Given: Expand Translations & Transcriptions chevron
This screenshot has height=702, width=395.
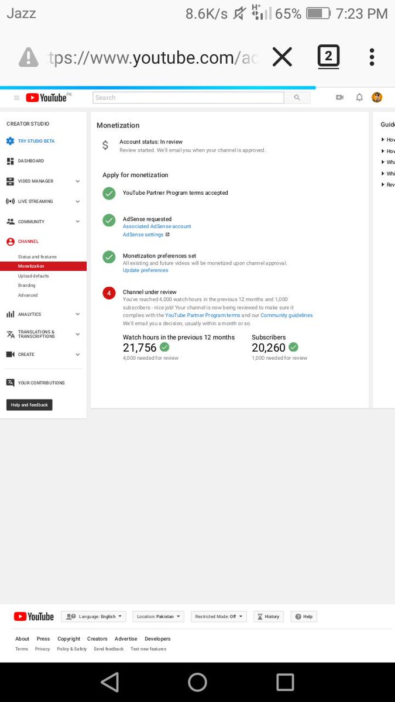Looking at the screenshot, I should (78, 334).
